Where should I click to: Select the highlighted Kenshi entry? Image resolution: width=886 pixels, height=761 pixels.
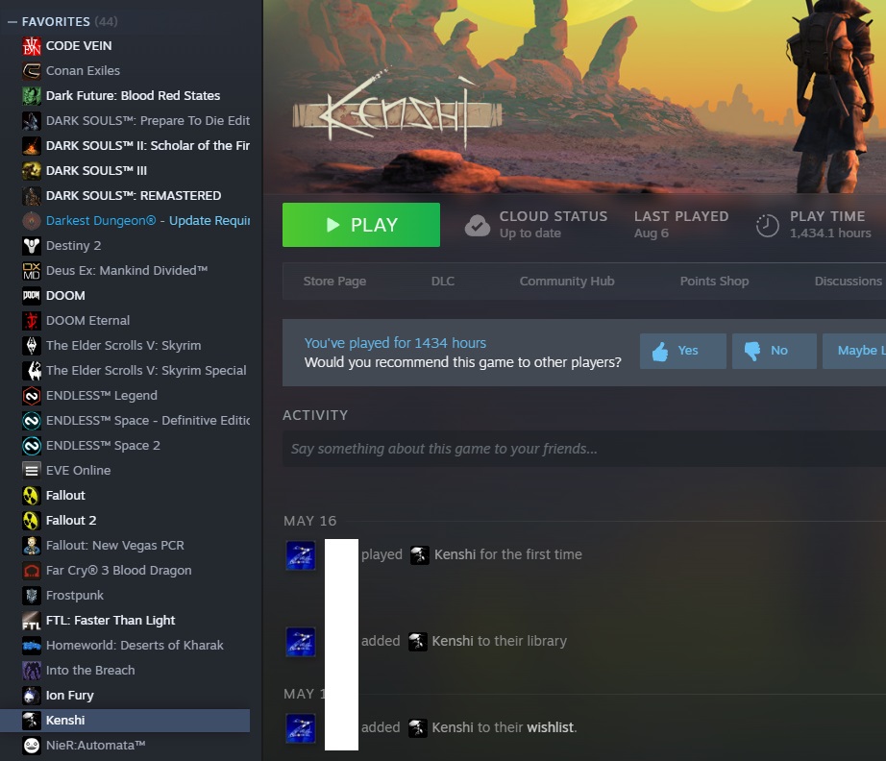(x=125, y=721)
